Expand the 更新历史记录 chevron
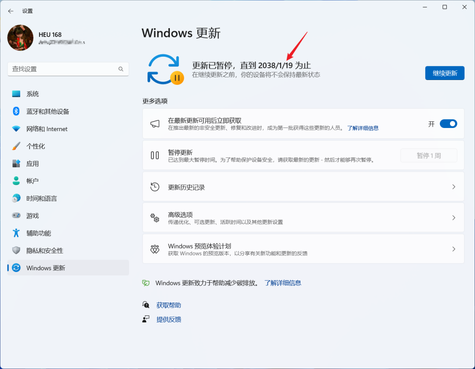The width and height of the screenshot is (475, 369). [x=454, y=187]
